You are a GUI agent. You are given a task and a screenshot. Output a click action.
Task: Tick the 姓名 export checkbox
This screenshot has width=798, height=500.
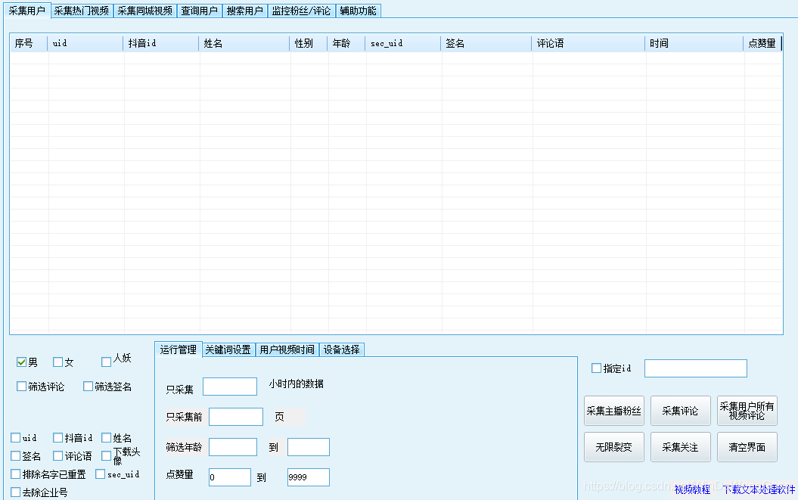click(107, 437)
